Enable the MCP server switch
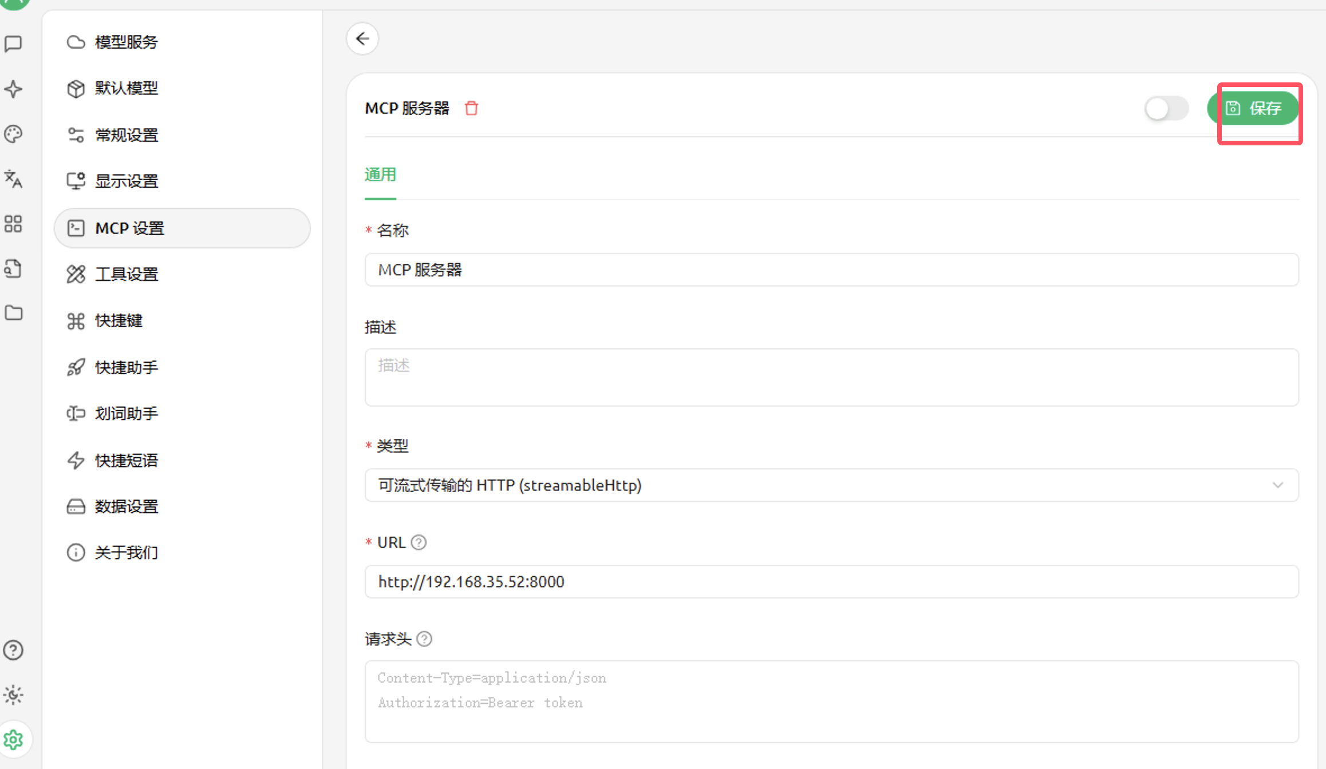The width and height of the screenshot is (1326, 769). coord(1166,108)
